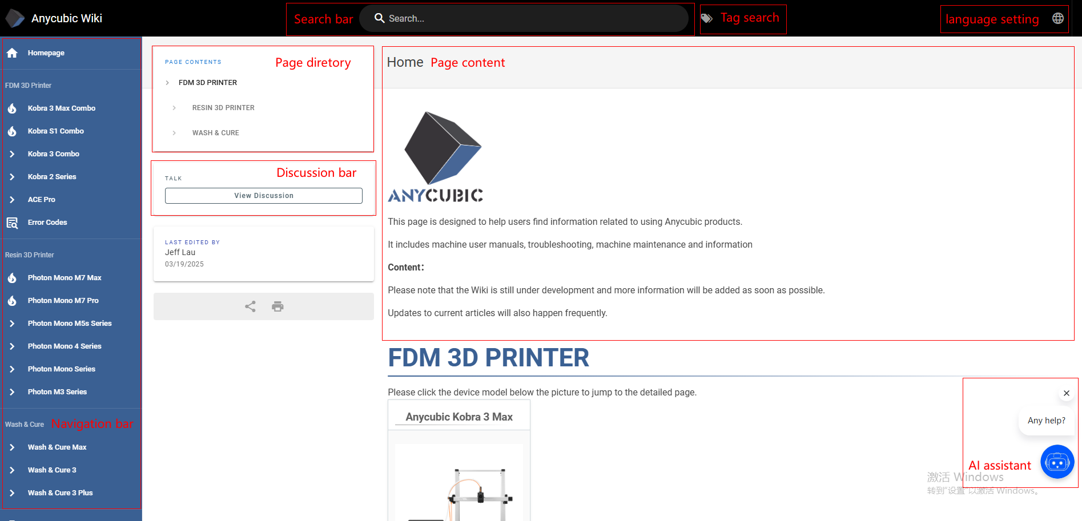The height and width of the screenshot is (521, 1082).
Task: Open Kobra 3 Max Combo page
Action: (x=62, y=108)
